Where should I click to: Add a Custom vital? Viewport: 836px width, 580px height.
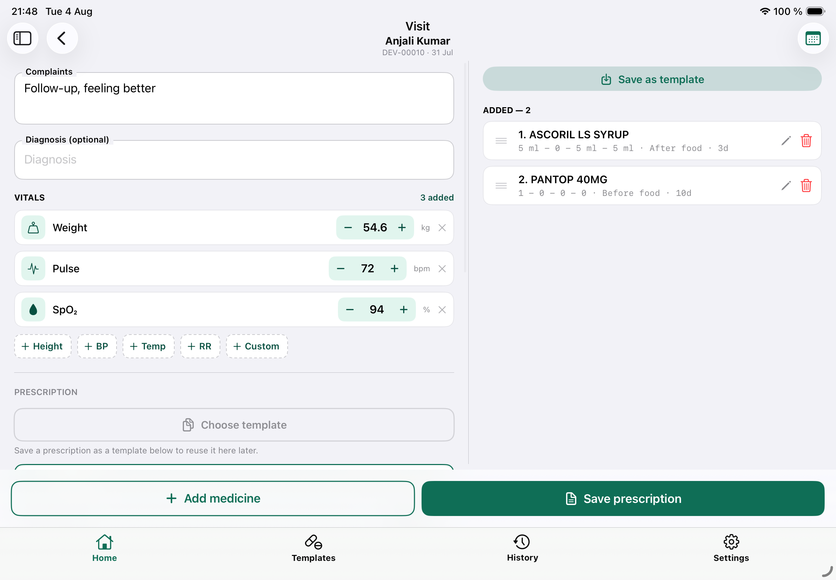click(x=256, y=346)
